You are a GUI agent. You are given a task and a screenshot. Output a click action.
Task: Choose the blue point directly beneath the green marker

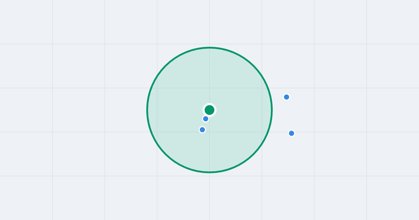pyautogui.click(x=206, y=119)
